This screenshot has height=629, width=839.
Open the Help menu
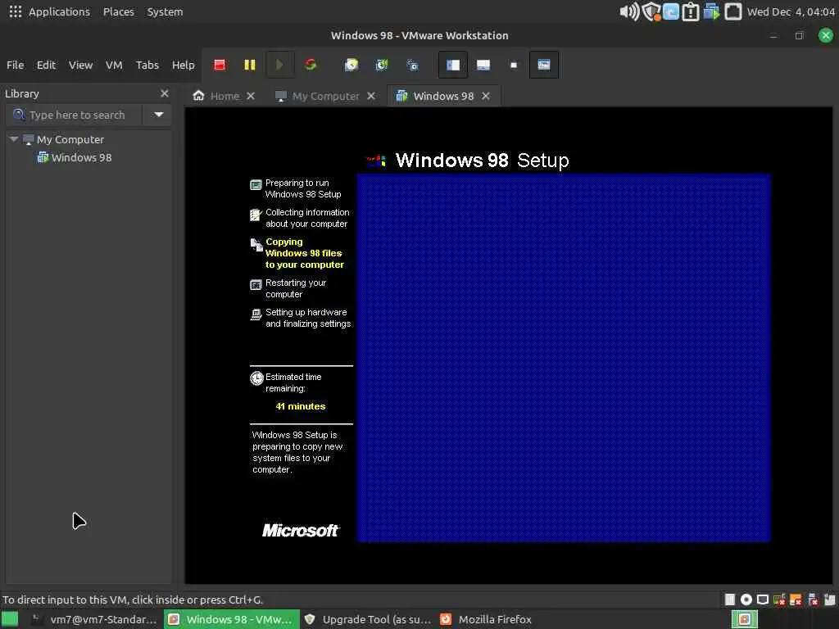[x=183, y=65]
